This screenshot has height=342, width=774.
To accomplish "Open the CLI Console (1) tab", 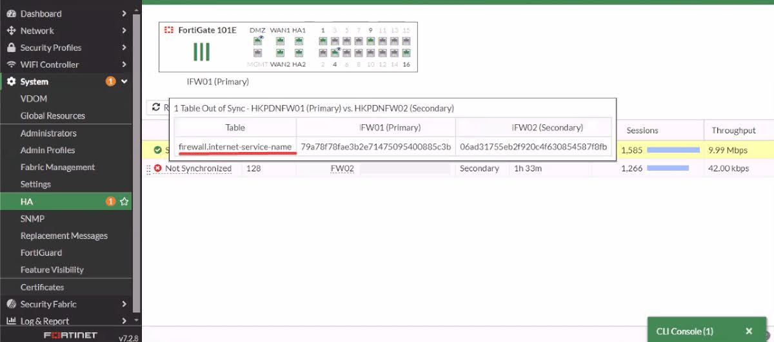I will (685, 331).
